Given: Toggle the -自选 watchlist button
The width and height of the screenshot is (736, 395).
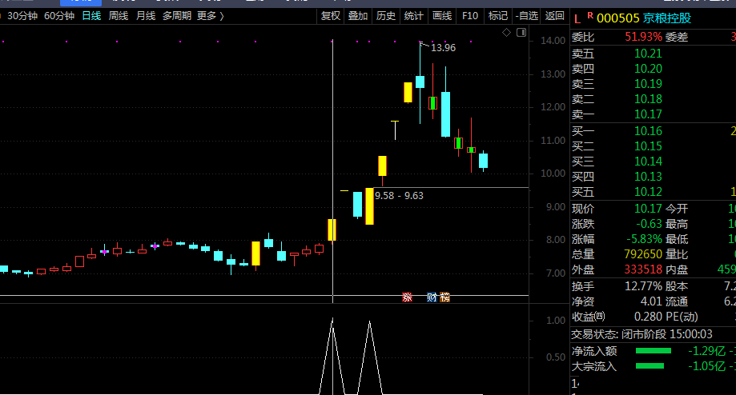Looking at the screenshot, I should (526, 16).
